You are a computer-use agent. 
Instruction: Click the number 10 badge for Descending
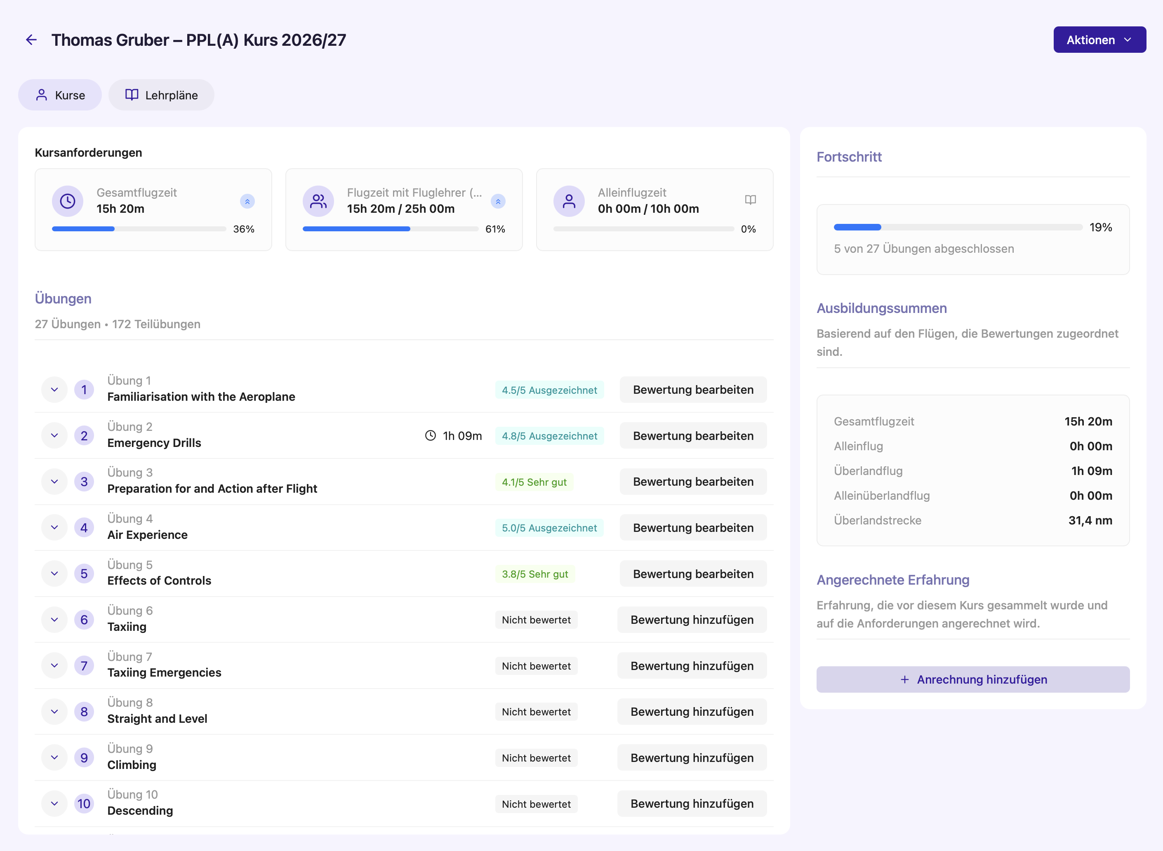click(x=84, y=804)
